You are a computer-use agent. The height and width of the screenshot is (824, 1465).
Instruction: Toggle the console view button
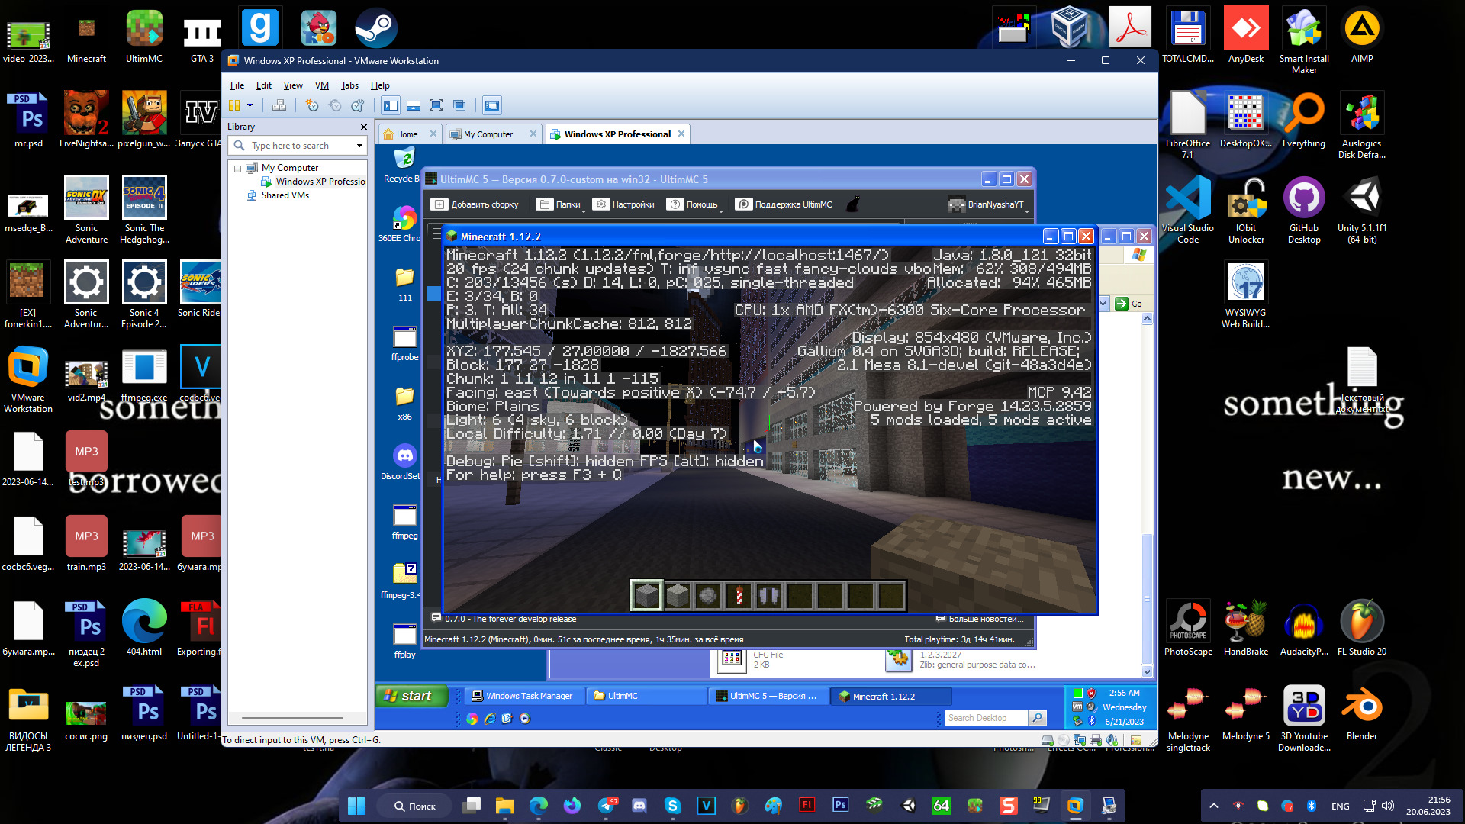click(492, 105)
